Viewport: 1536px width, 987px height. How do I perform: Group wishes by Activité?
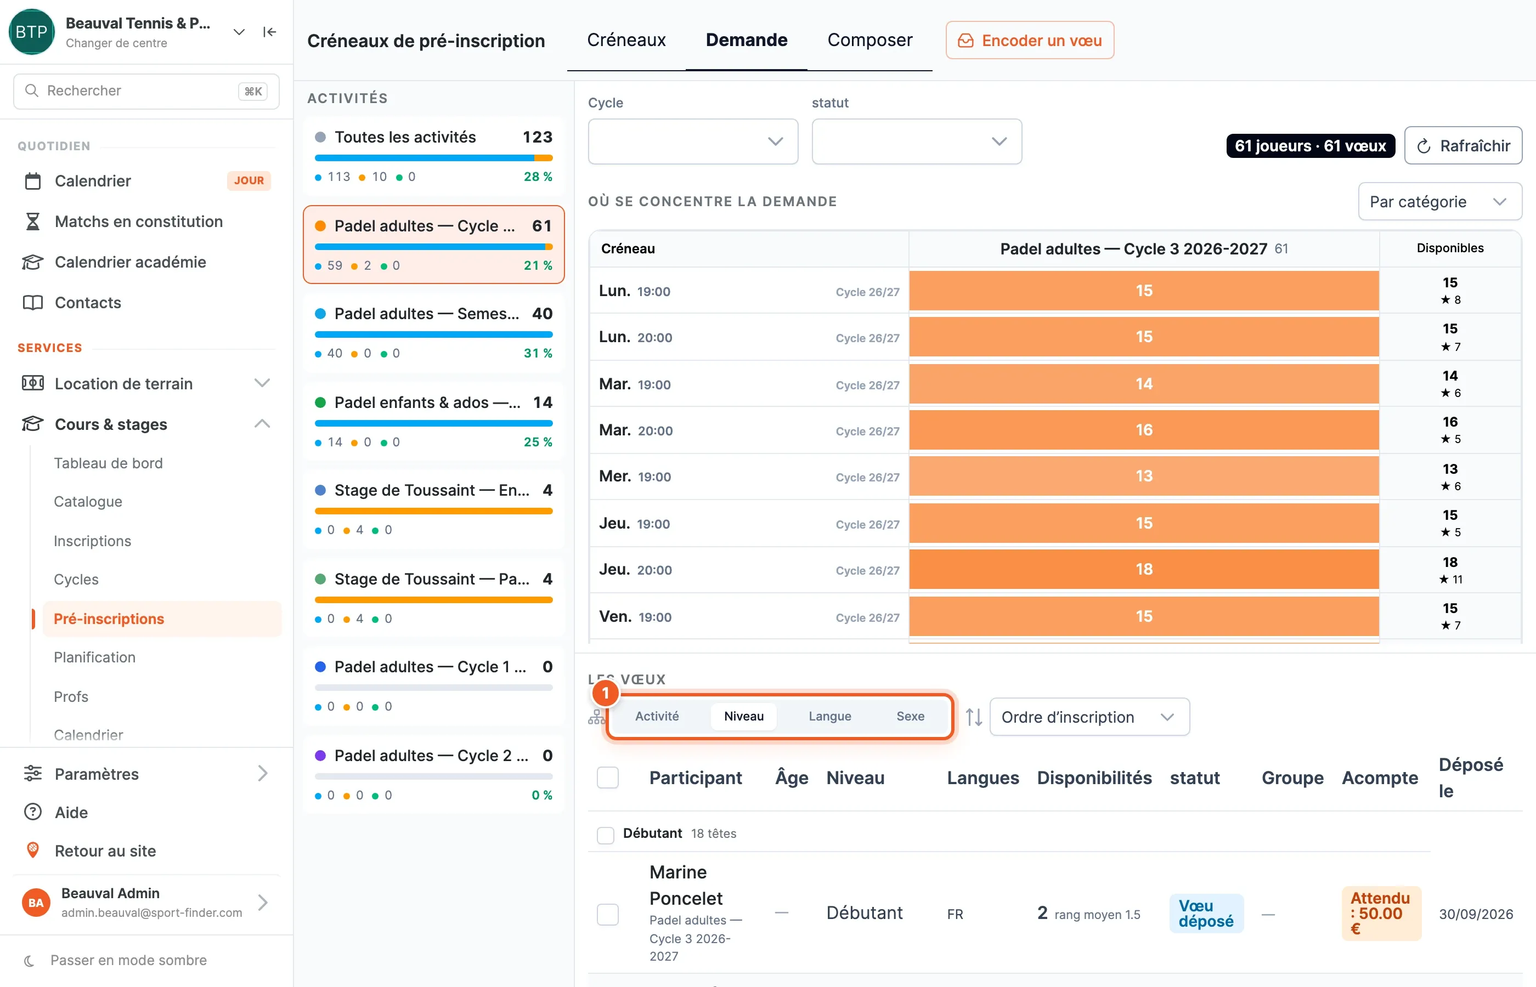pyautogui.click(x=657, y=717)
